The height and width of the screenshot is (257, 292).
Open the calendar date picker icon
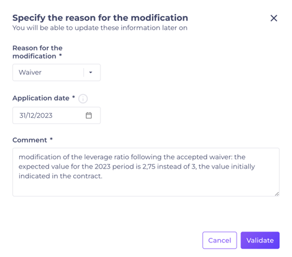[88, 115]
